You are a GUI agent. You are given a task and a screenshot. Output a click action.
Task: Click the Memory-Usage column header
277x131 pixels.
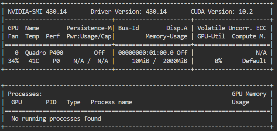point(166,36)
